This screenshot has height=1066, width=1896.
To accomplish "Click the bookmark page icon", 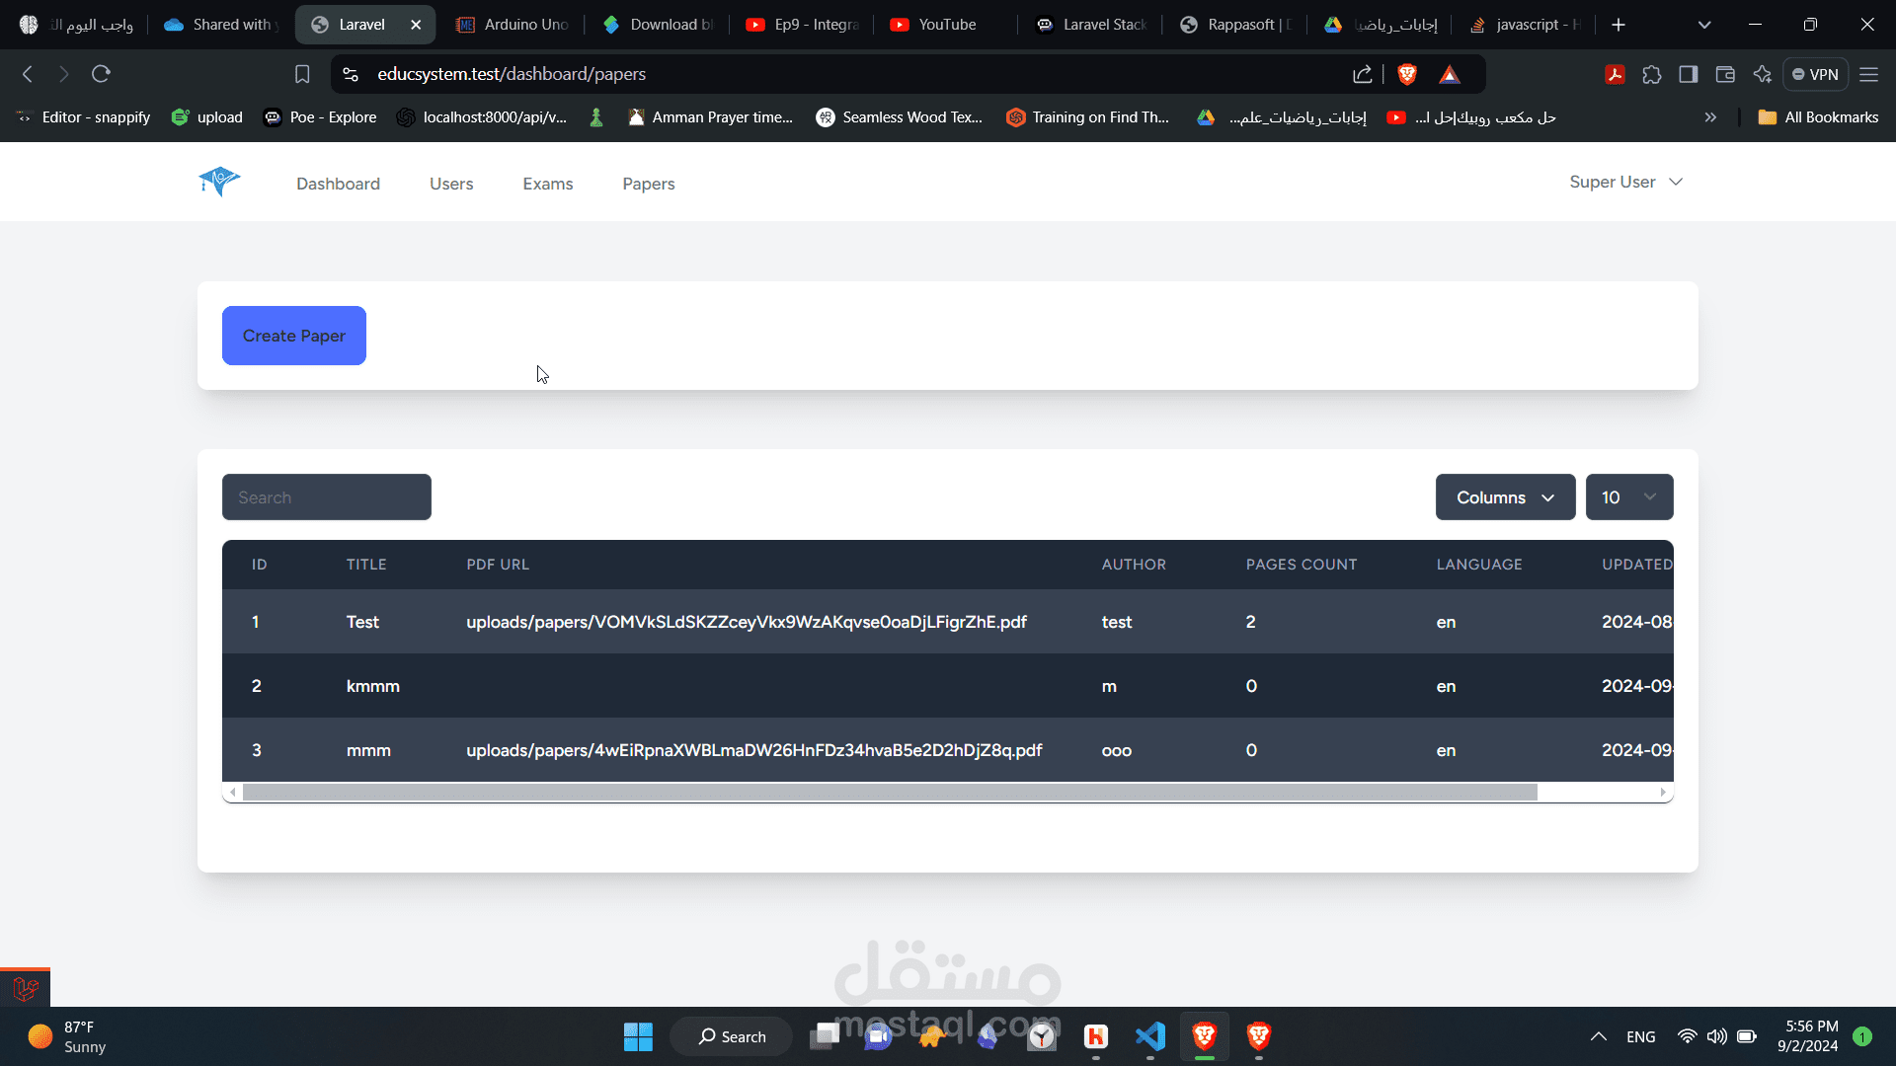I will (x=302, y=74).
